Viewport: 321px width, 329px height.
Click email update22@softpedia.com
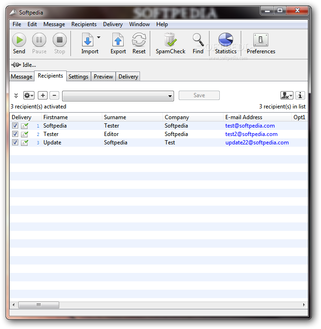pyautogui.click(x=257, y=143)
